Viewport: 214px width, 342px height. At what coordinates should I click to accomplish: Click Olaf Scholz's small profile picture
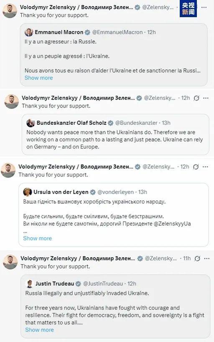click(x=31, y=123)
